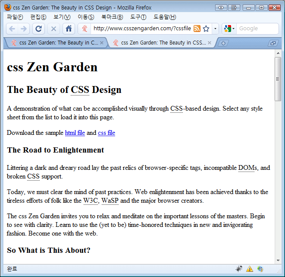This screenshot has height=277, width=285.
Task: Click the css Zen Garden main heading
Action: click(x=52, y=67)
